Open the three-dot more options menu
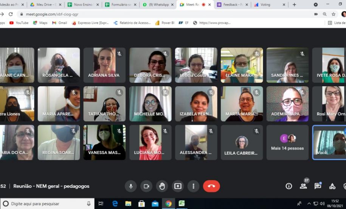346x209 pixels. click(x=193, y=186)
